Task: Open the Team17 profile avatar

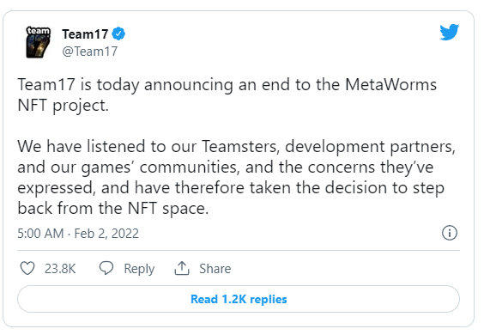Action: click(x=38, y=42)
